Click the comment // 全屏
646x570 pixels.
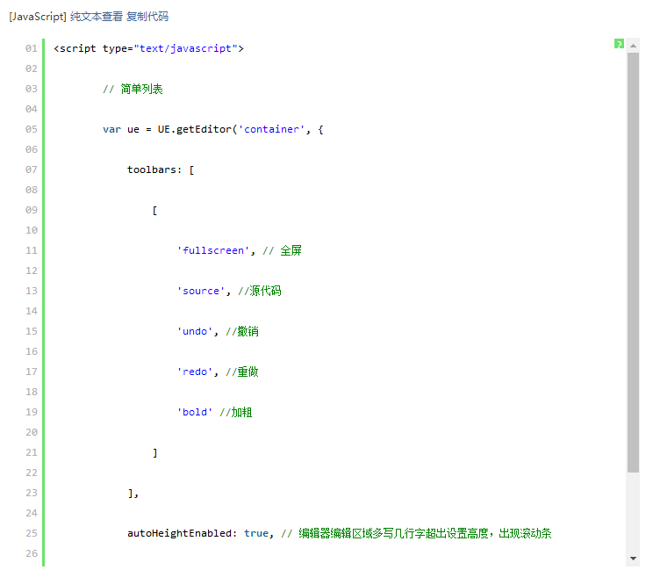pyautogui.click(x=283, y=250)
